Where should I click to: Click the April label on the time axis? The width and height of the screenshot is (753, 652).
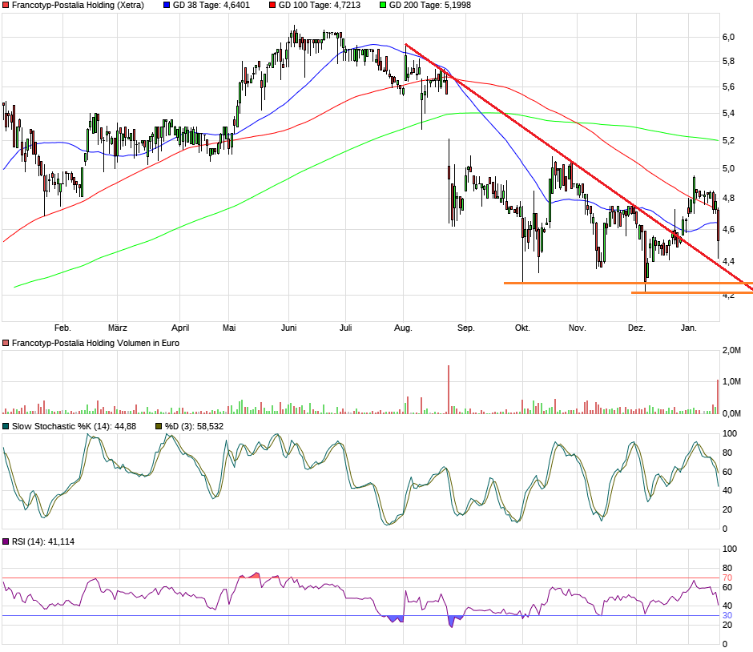click(180, 328)
